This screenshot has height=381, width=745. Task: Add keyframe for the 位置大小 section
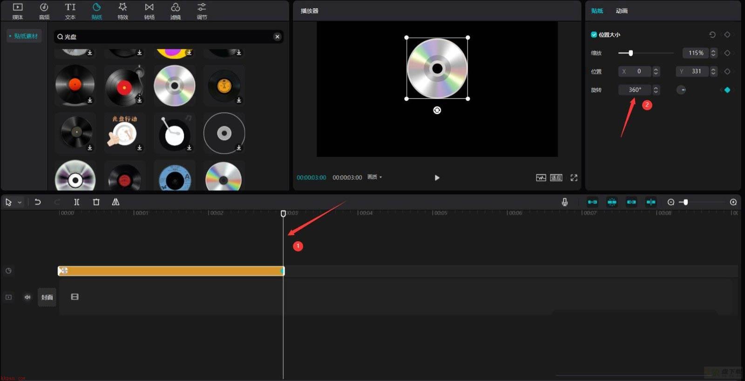point(727,34)
